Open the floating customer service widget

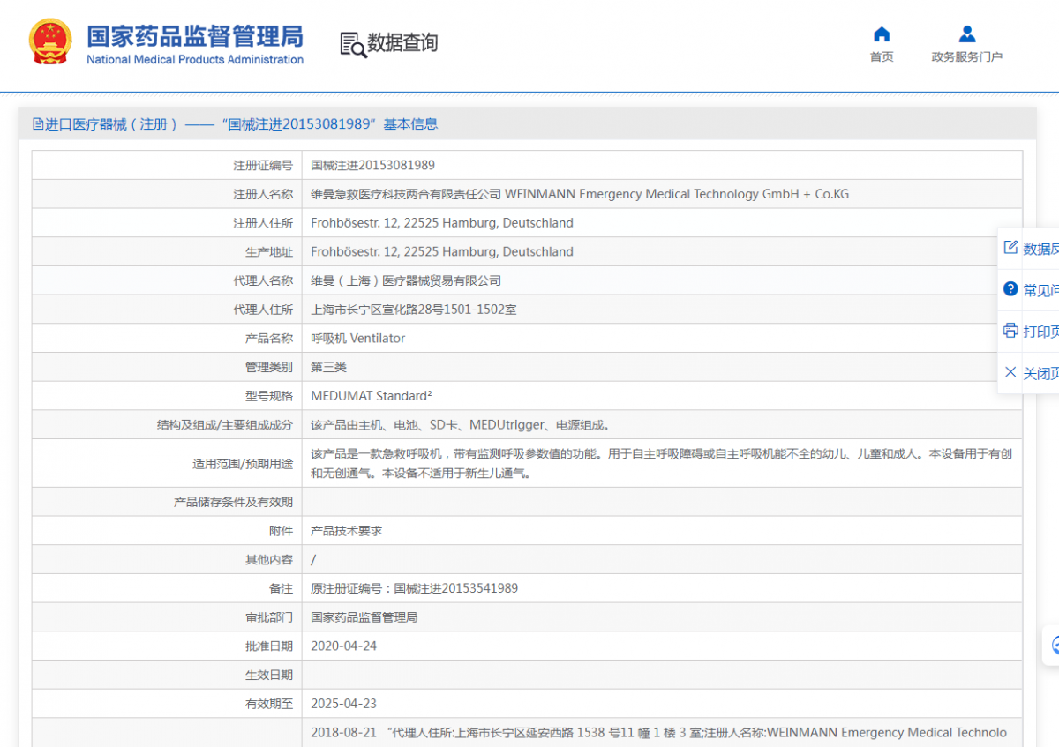pyautogui.click(x=1052, y=646)
